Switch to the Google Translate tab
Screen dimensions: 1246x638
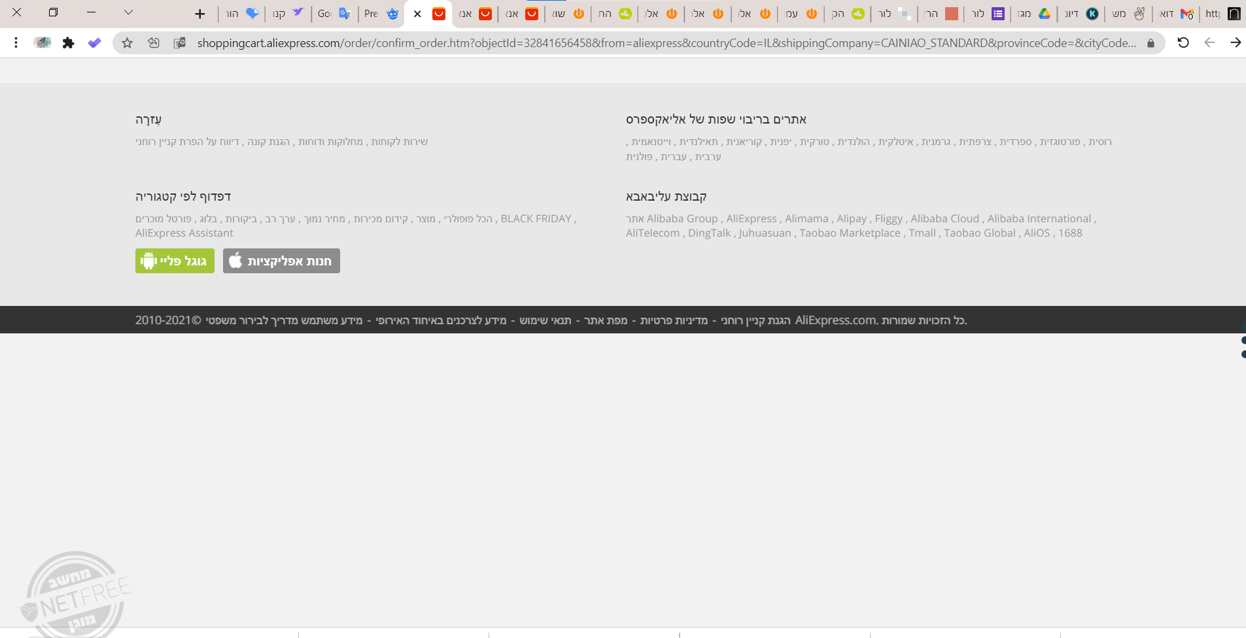[x=335, y=14]
